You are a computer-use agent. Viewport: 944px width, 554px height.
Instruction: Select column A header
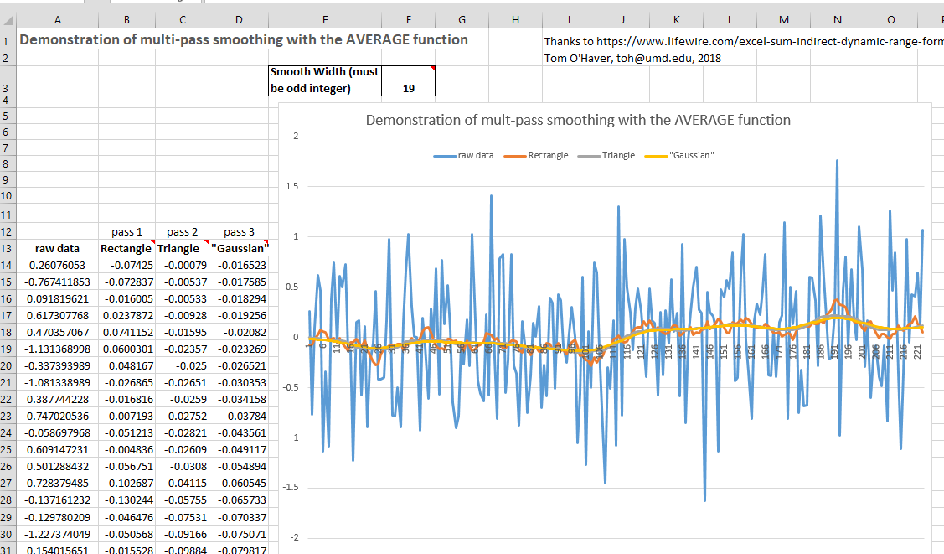[56, 20]
